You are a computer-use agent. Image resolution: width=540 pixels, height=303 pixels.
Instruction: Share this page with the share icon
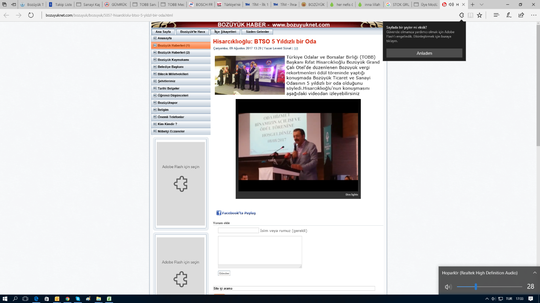click(521, 15)
